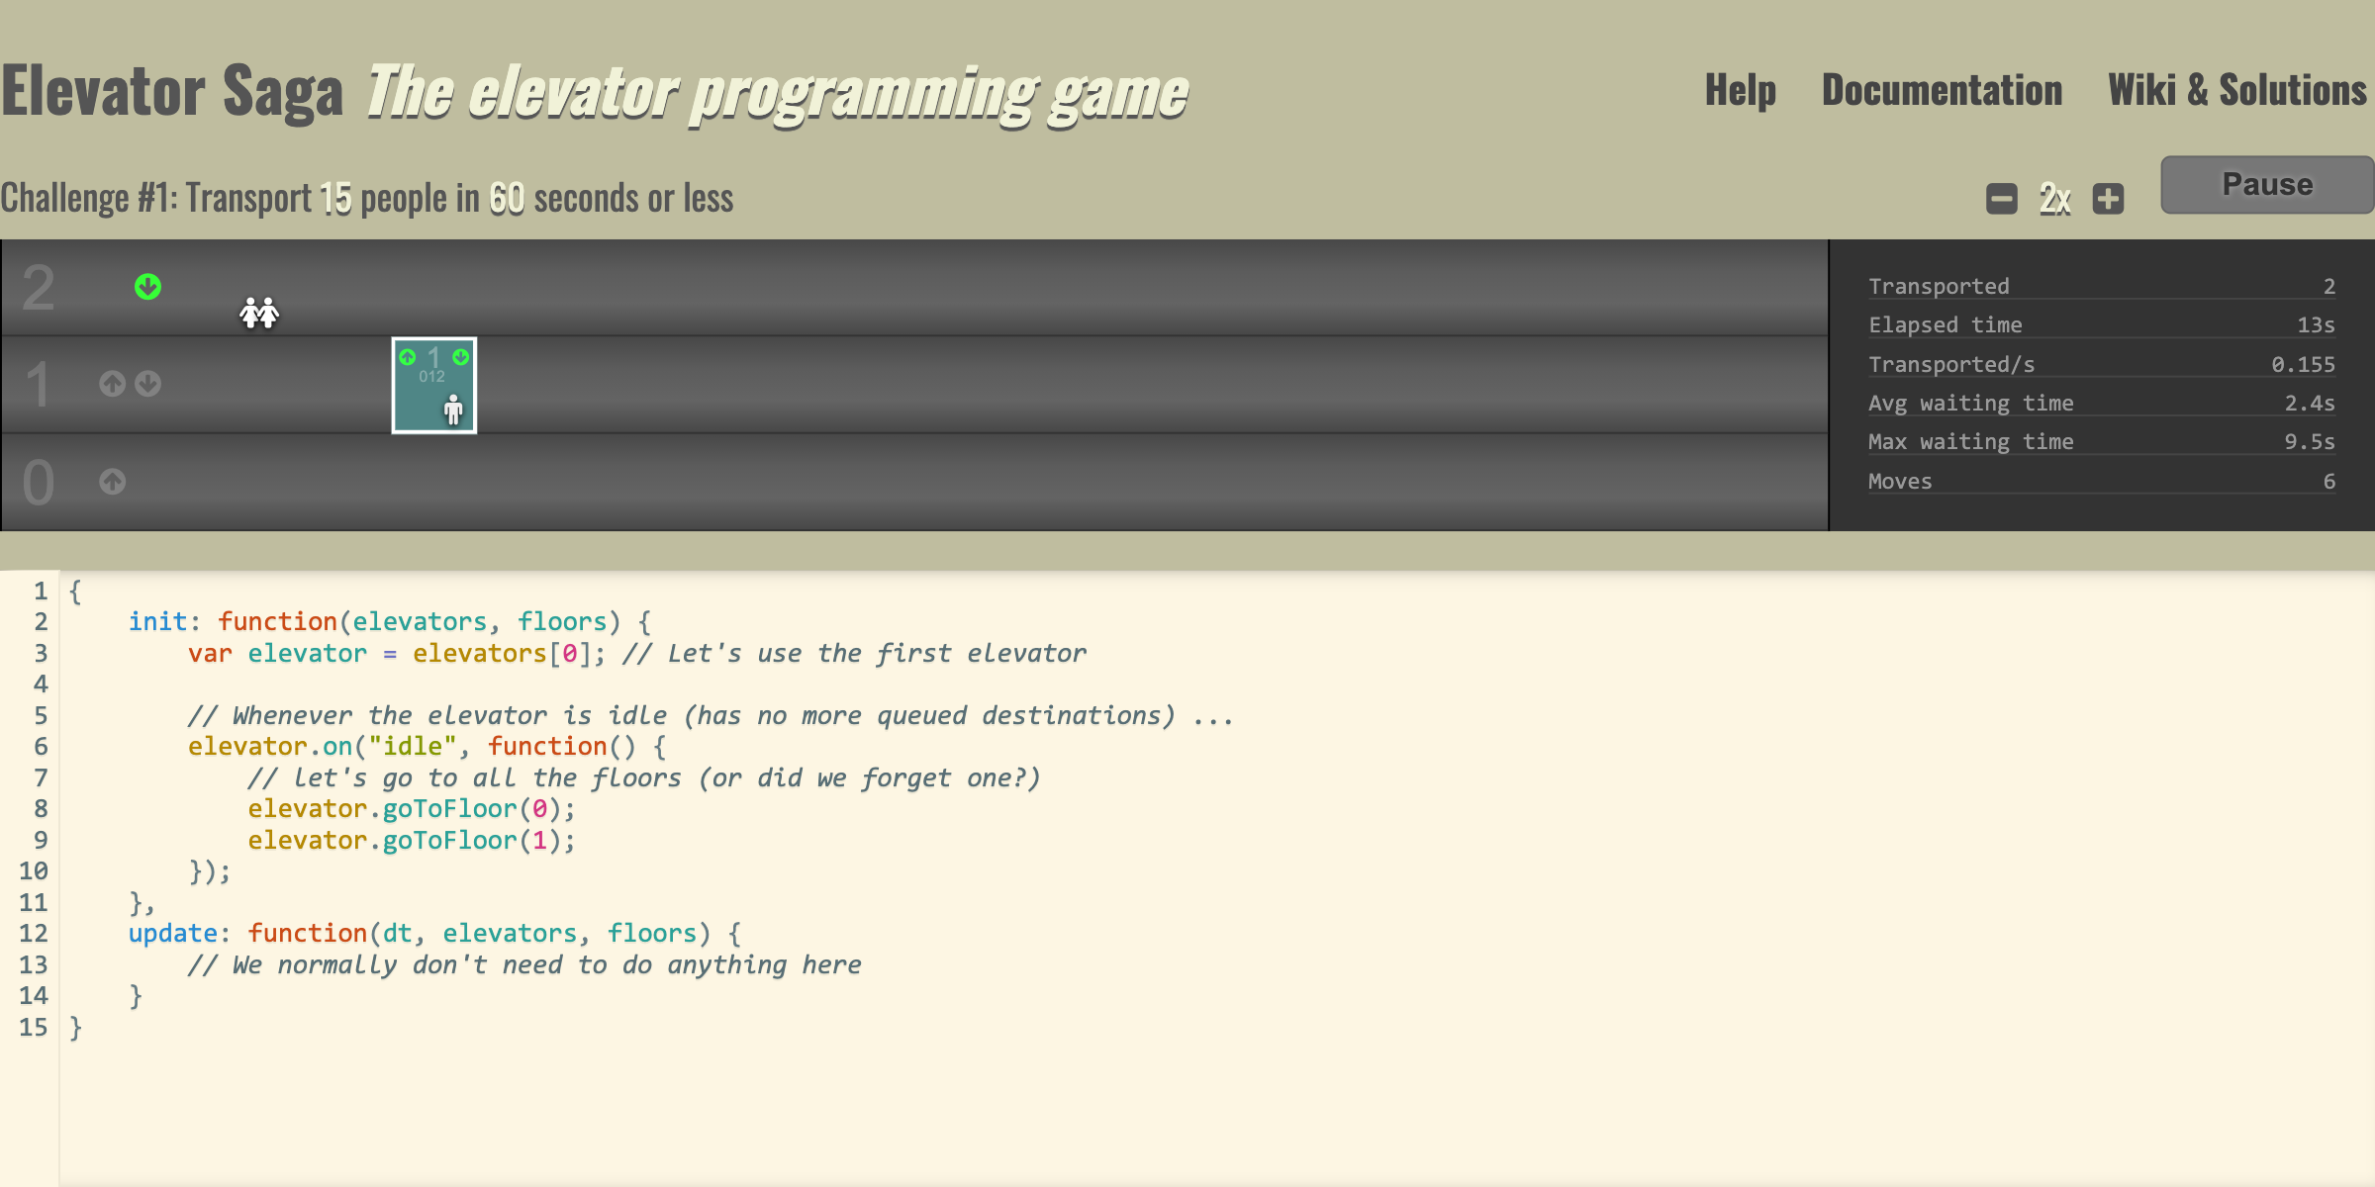Click elevator floor buttons indicator 012
Image resolution: width=2375 pixels, height=1187 pixels.
(432, 377)
